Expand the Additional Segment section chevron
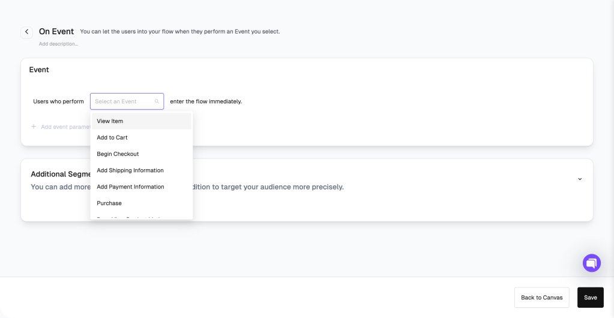This screenshot has height=318, width=614. coord(580,179)
